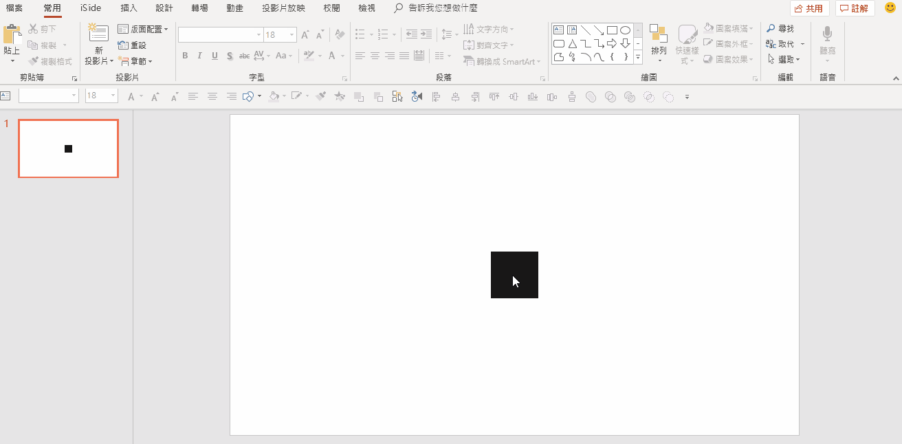The width and height of the screenshot is (902, 444).
Task: Open the 檔案 (File) tab
Action: pyautogui.click(x=14, y=8)
